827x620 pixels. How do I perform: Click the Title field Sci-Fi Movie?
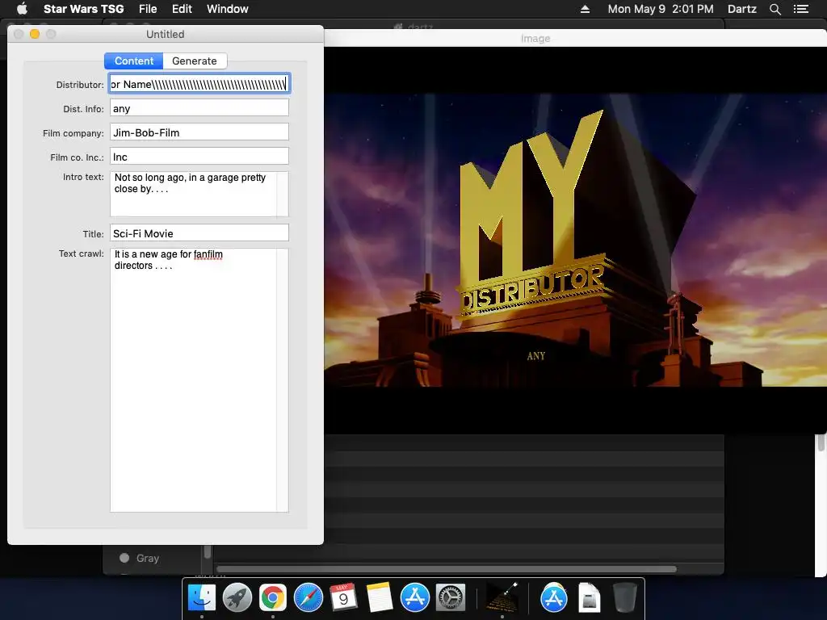tap(199, 233)
